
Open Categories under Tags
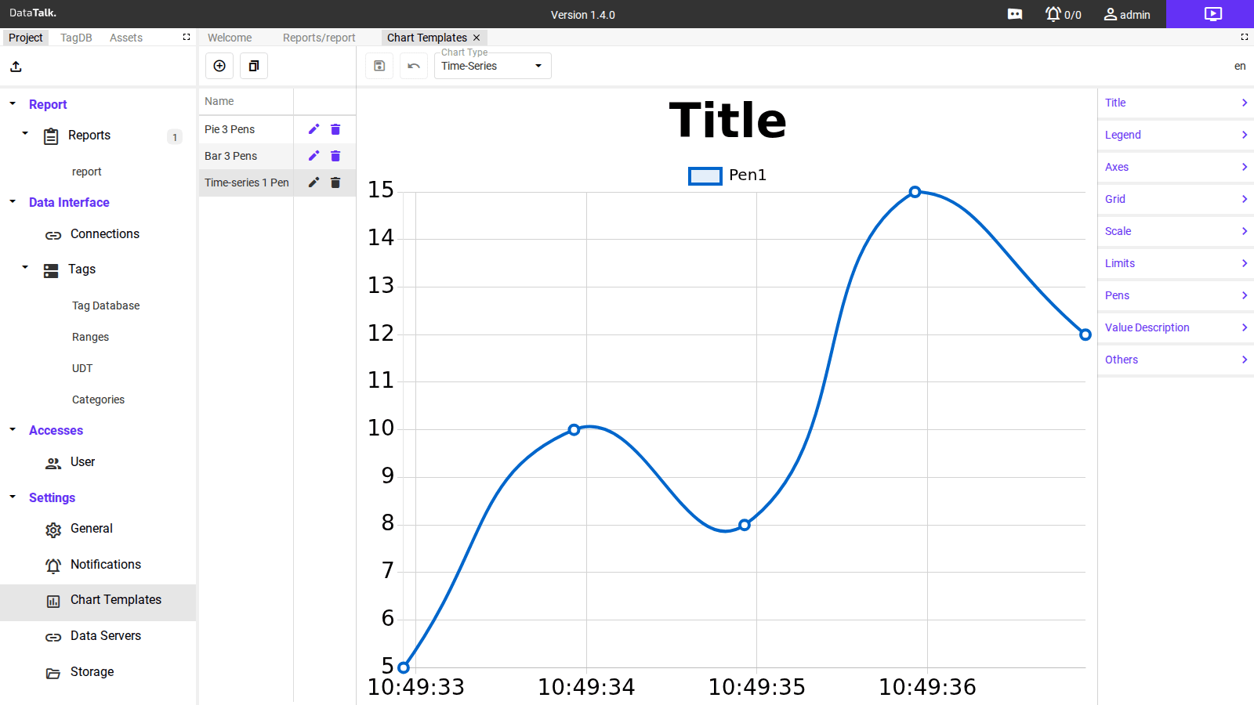click(98, 399)
